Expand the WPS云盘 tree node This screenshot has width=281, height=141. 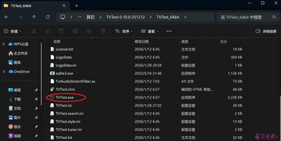pos(4,44)
